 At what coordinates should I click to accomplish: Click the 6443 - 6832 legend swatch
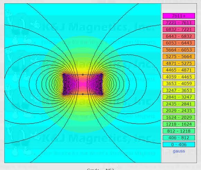coord(179,36)
